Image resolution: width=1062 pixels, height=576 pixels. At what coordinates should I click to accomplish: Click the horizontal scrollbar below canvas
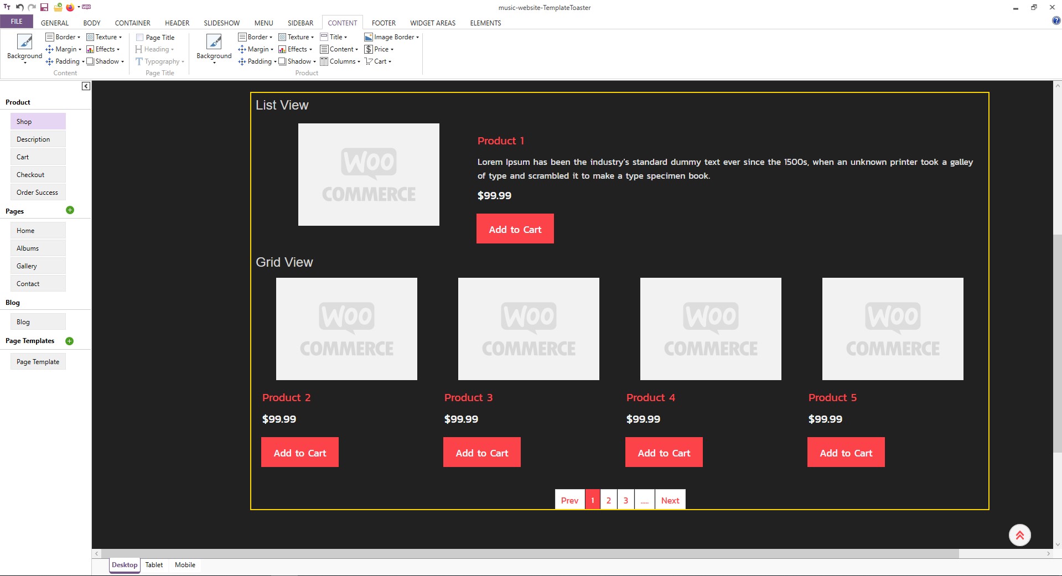[526, 553]
